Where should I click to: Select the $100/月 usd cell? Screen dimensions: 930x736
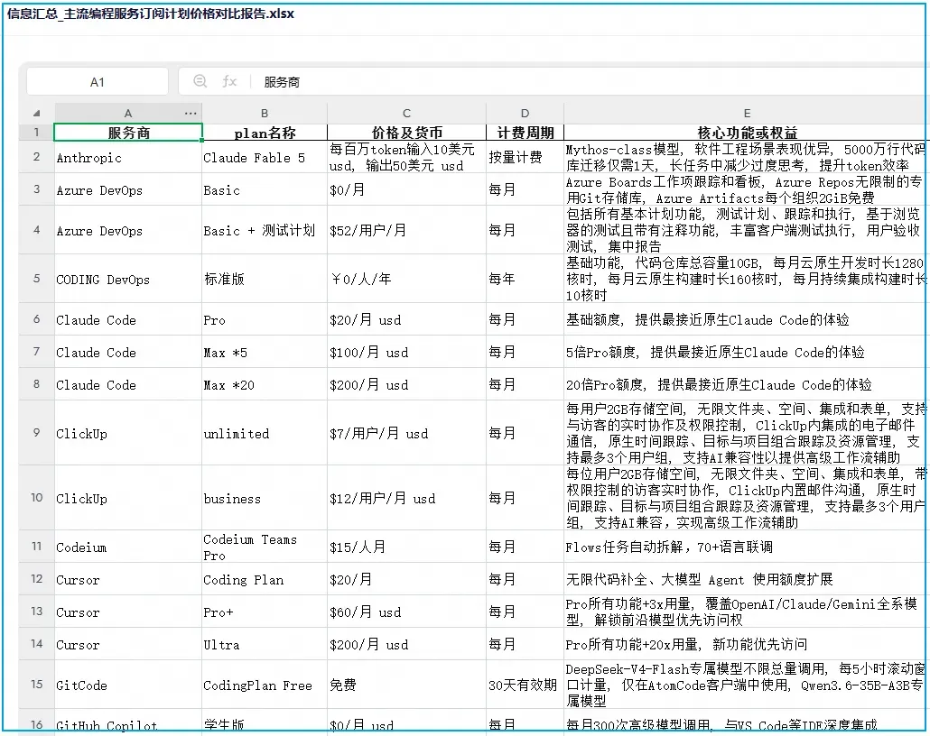click(406, 353)
